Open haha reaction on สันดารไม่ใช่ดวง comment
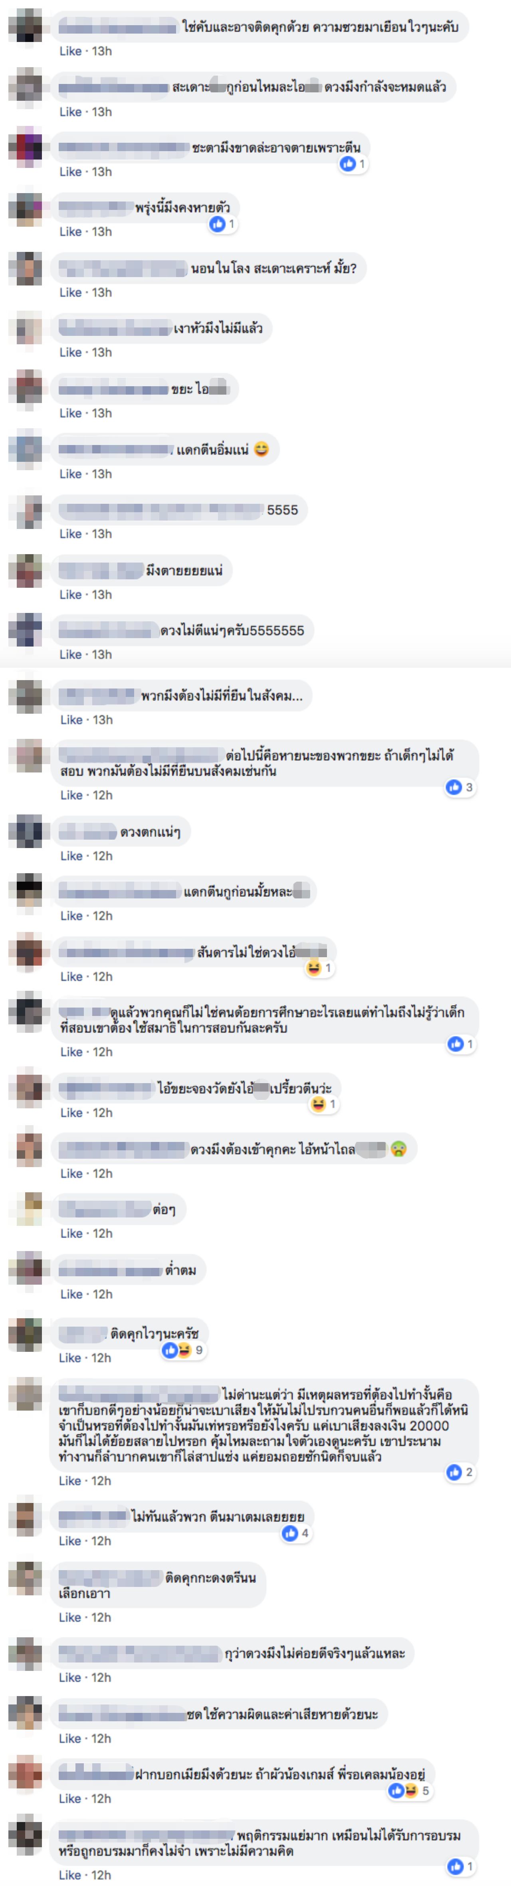 click(314, 968)
